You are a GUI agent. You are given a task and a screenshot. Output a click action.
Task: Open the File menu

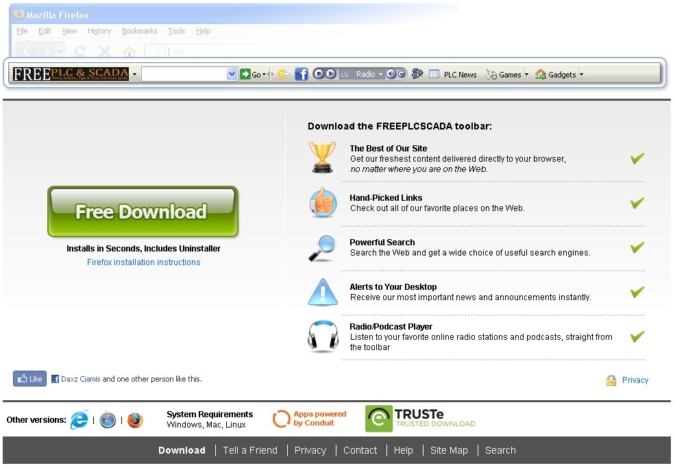(x=22, y=31)
